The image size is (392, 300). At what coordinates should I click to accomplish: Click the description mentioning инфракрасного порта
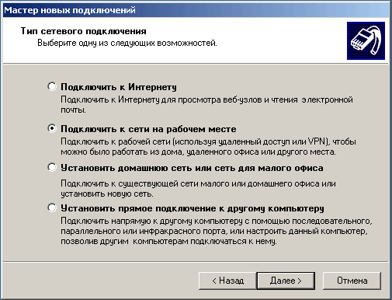coord(214,231)
